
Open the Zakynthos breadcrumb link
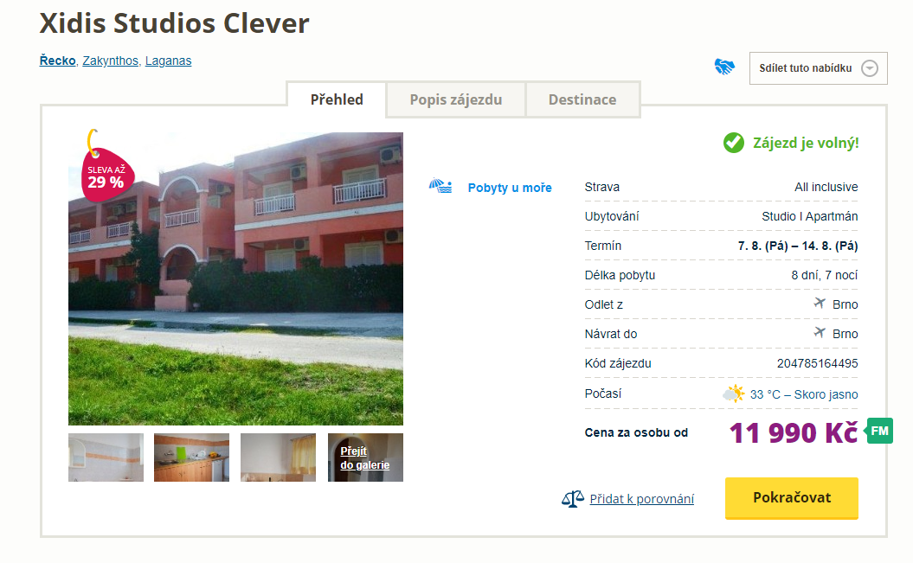point(110,61)
